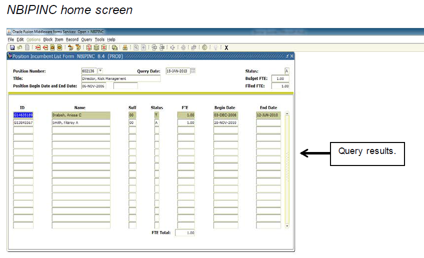
Task: Open the File menu
Action: pos(10,39)
